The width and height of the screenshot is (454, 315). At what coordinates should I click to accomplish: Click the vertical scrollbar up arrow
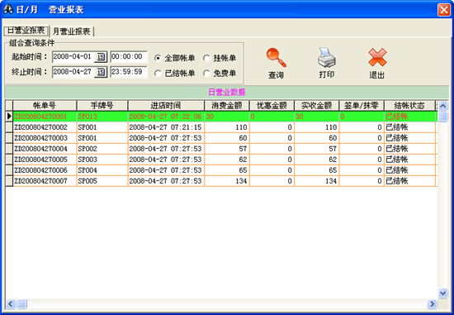click(x=442, y=106)
